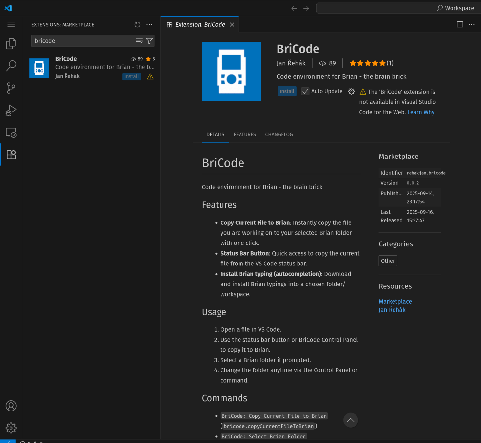Screen dimensions: 481x443
Task: Split the editor to the right
Action: (460, 25)
